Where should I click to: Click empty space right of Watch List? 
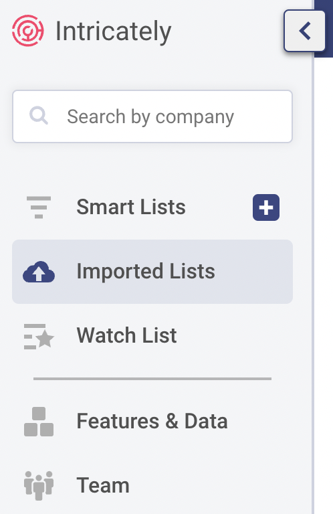click(234, 336)
